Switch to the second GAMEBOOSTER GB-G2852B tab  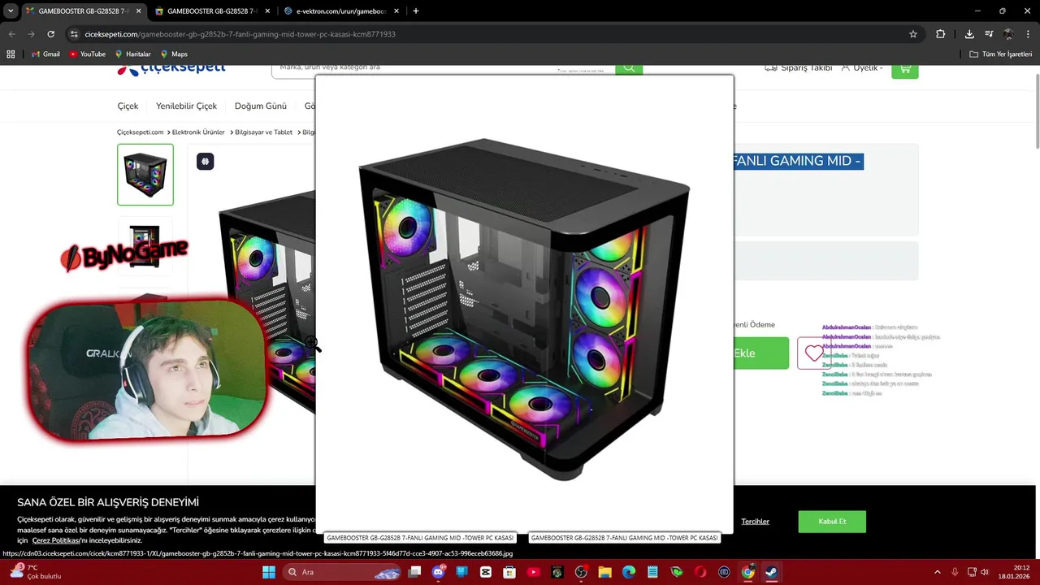[210, 11]
